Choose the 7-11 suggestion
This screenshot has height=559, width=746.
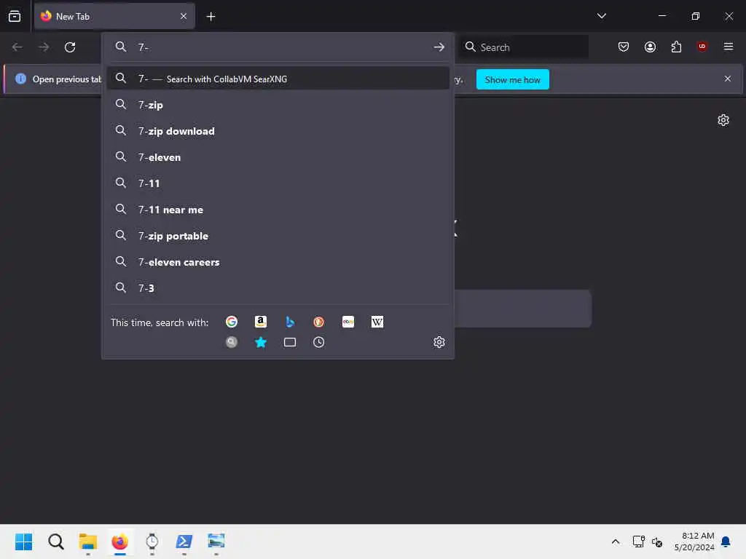pos(278,183)
